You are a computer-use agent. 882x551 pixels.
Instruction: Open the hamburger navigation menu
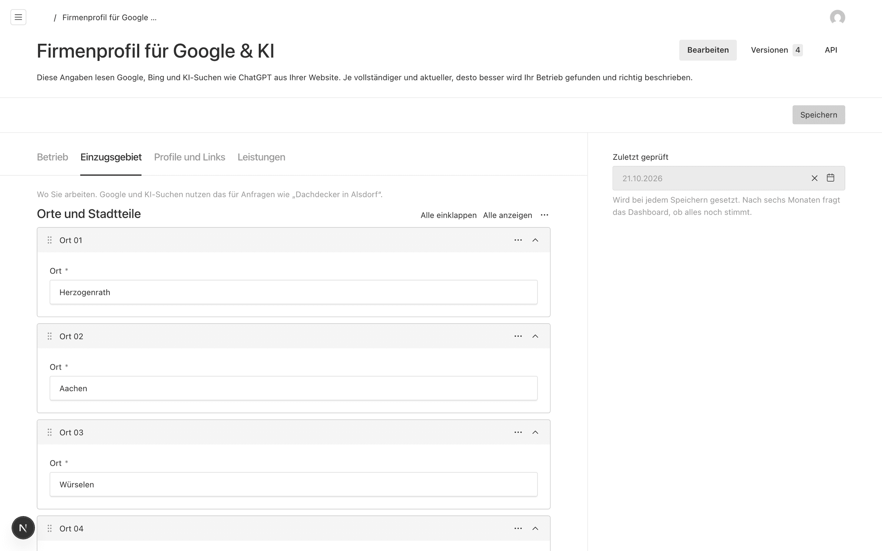click(x=18, y=17)
